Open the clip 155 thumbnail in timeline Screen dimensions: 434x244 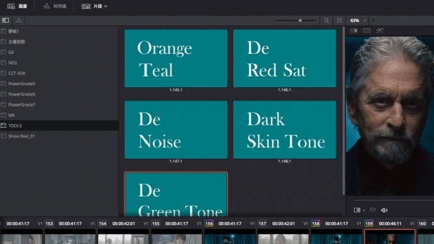[177, 237]
